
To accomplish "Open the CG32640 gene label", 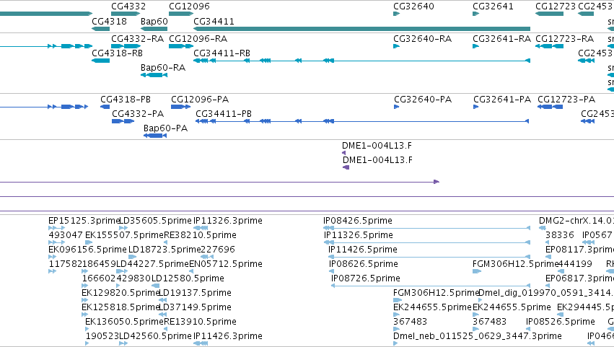I will coord(413,6).
